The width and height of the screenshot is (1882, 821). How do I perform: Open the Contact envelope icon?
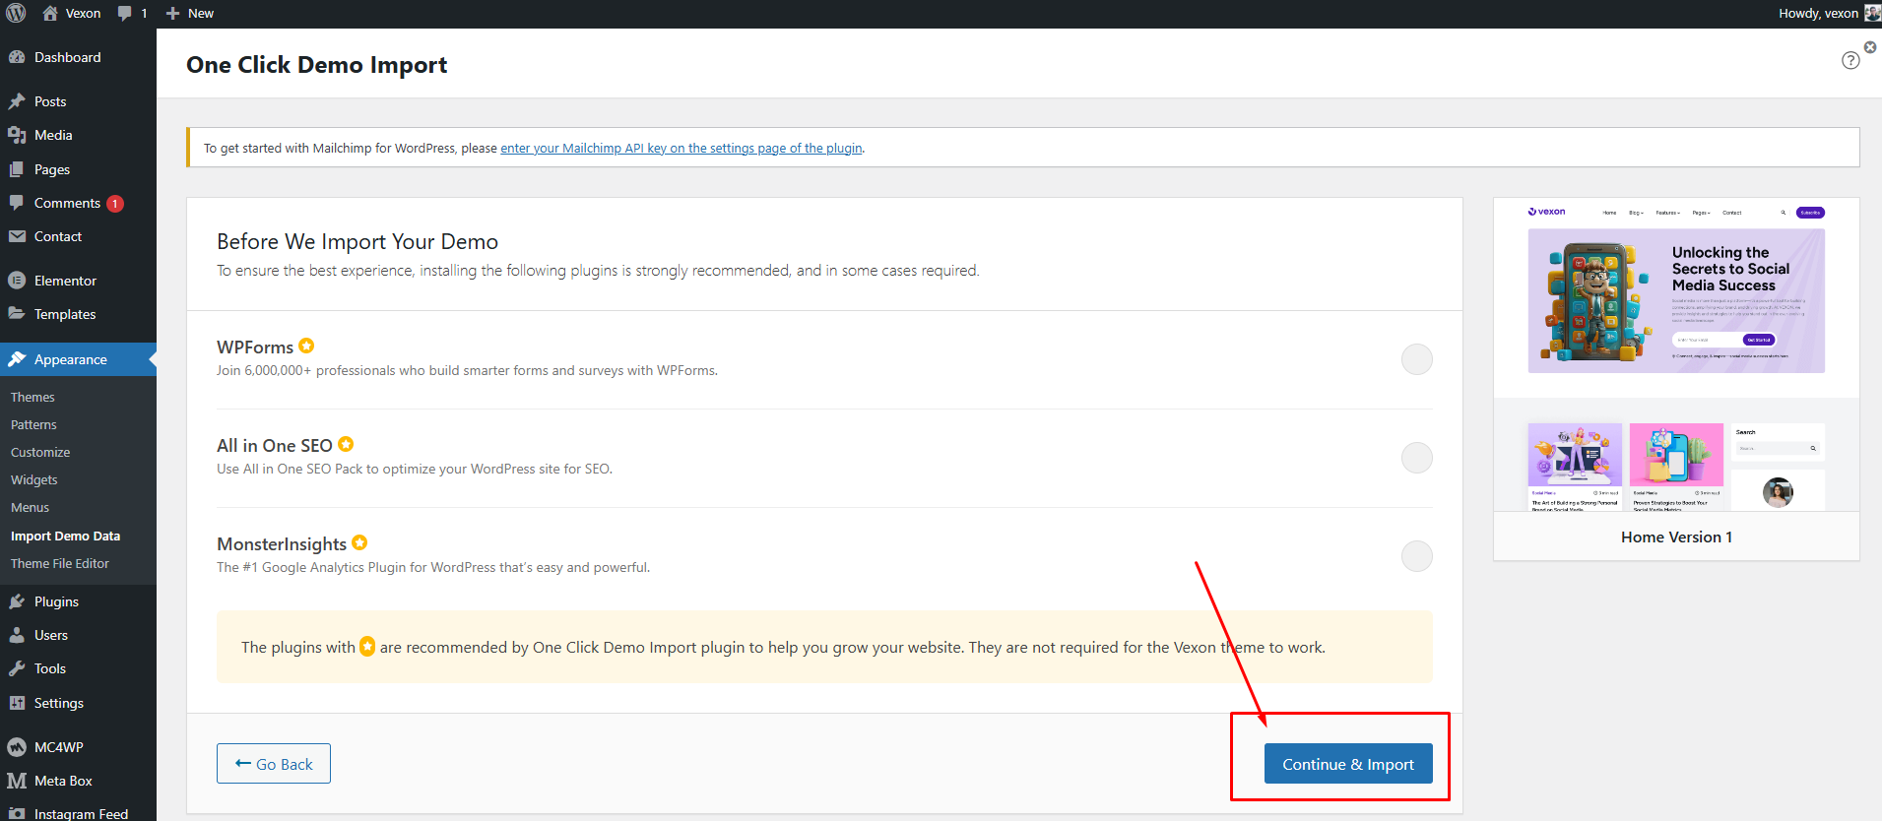coord(17,236)
